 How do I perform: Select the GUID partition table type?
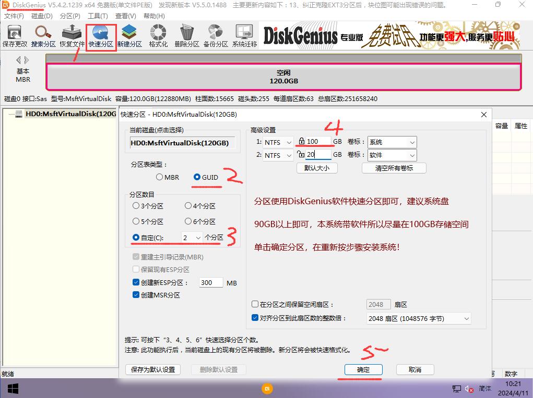tap(197, 178)
